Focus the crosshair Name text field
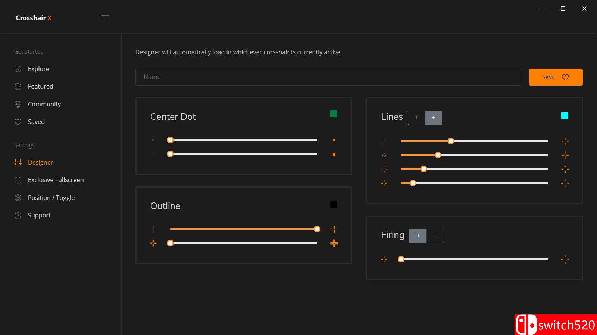 328,77
